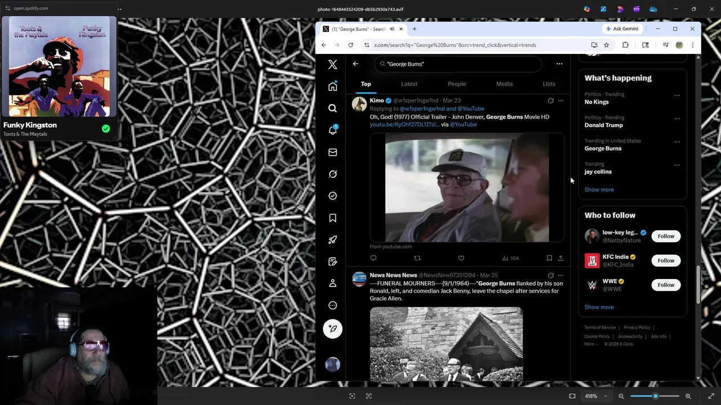Open Grok explain icon on Kimo's post
The height and width of the screenshot is (405, 721).
point(550,101)
